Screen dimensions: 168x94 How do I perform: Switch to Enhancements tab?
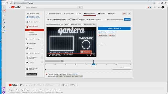click(x=69, y=14)
